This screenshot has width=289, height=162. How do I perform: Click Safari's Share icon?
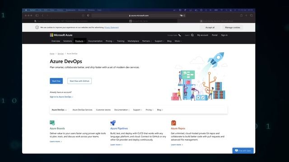pyautogui.click(x=241, y=16)
